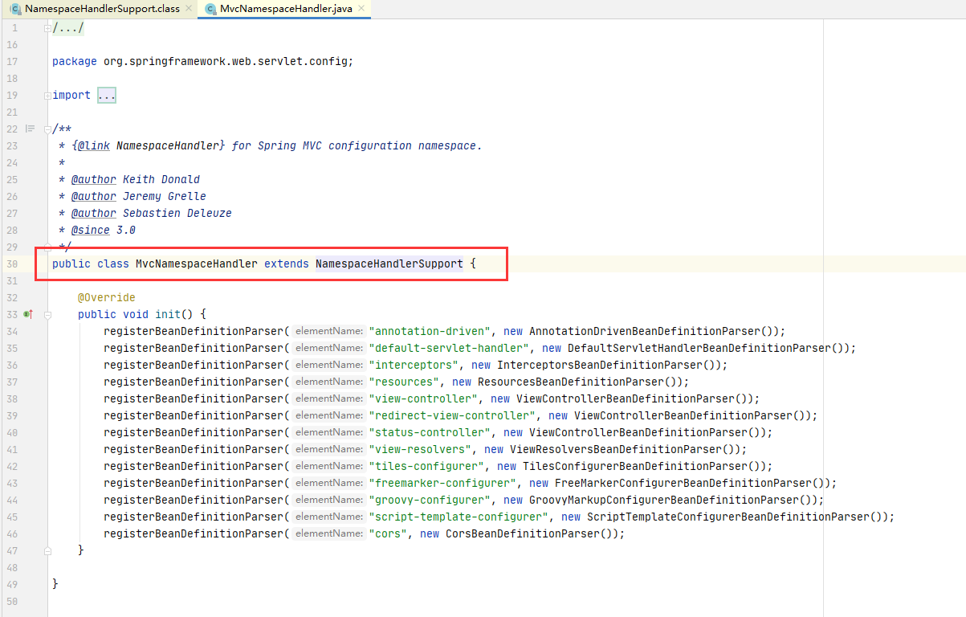Click ViewResolversBeanDefinitionParser class reference
Image resolution: width=966 pixels, height=617 pixels.
click(616, 449)
